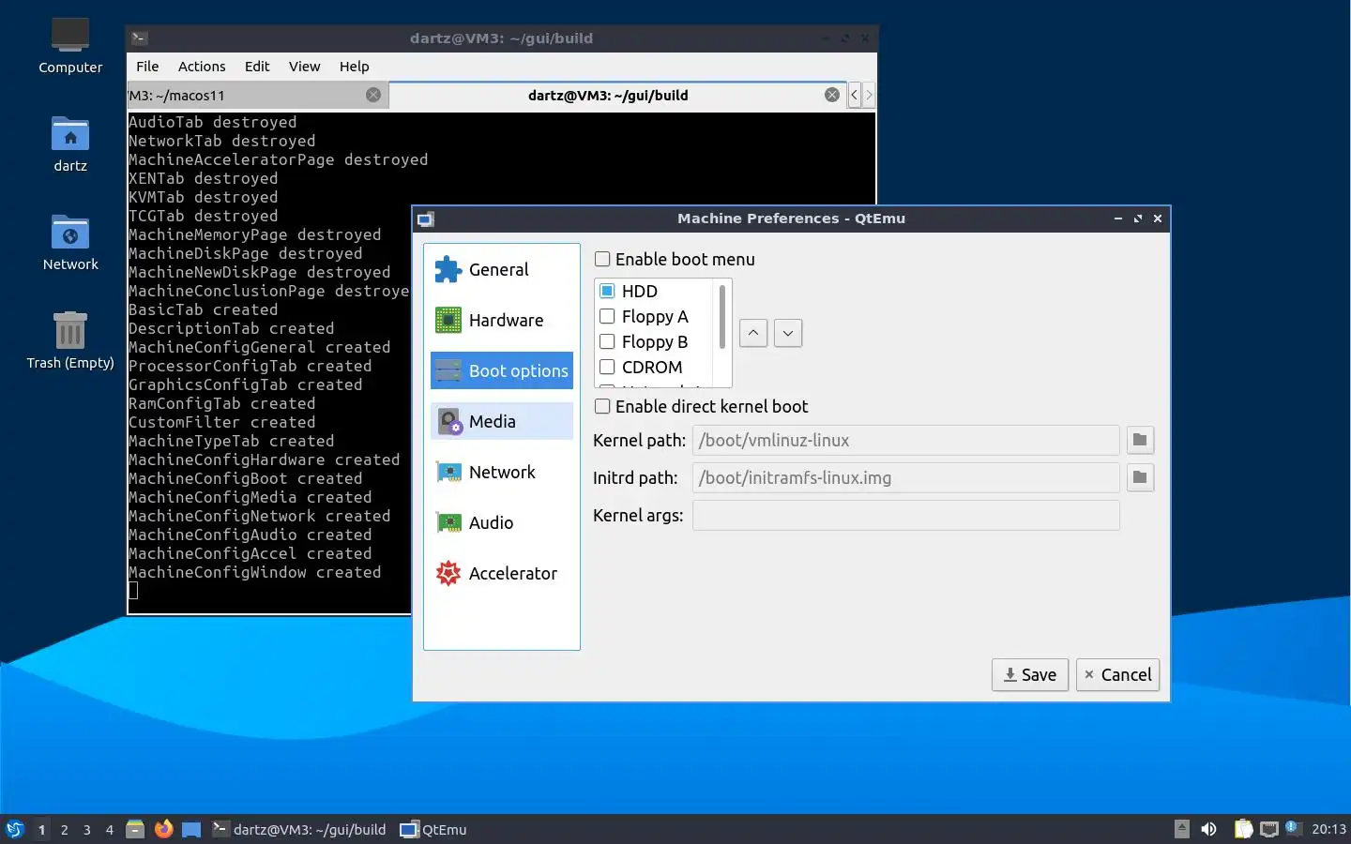Launch Firefox from the panel
The height and width of the screenshot is (844, 1351).
pyautogui.click(x=163, y=829)
